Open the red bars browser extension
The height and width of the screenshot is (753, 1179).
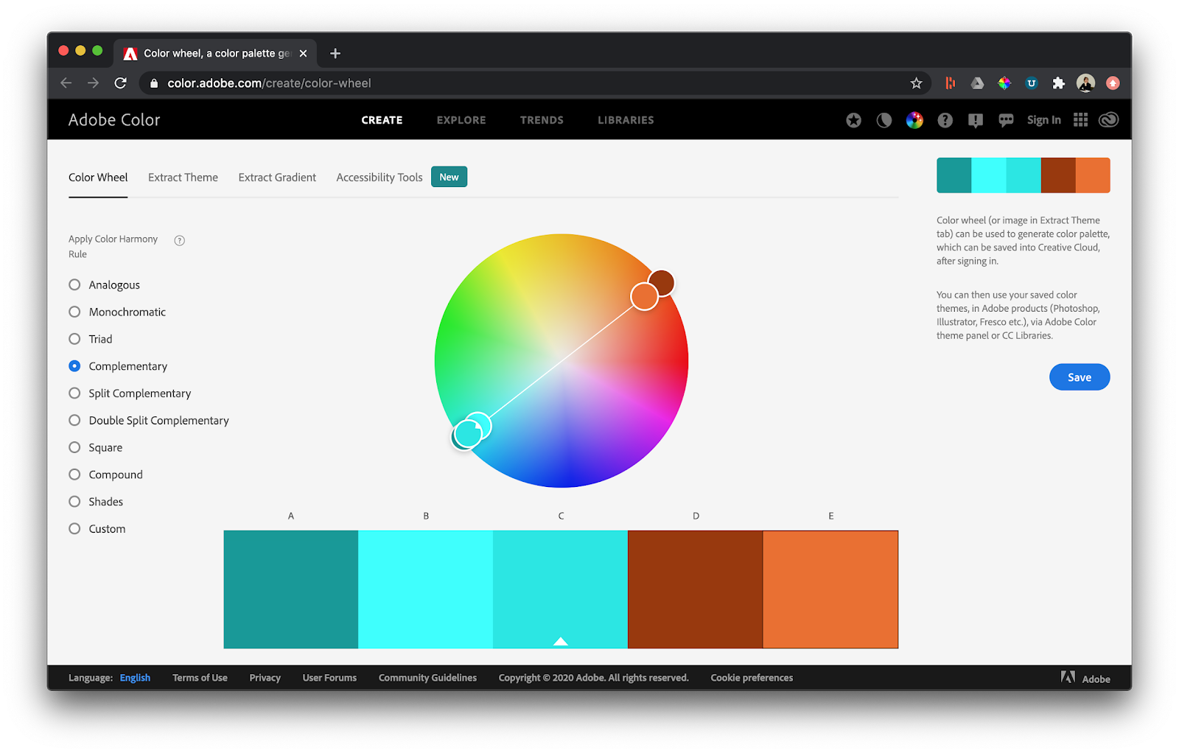click(x=950, y=83)
